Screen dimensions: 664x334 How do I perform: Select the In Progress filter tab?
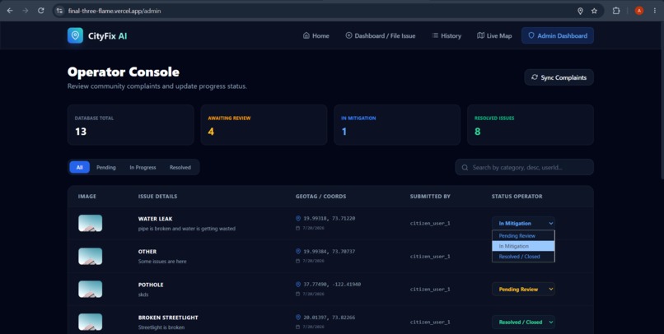(143, 168)
